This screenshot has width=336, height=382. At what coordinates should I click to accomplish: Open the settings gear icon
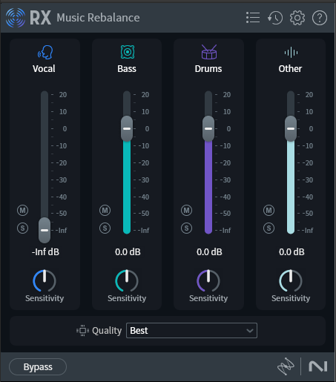pos(297,18)
